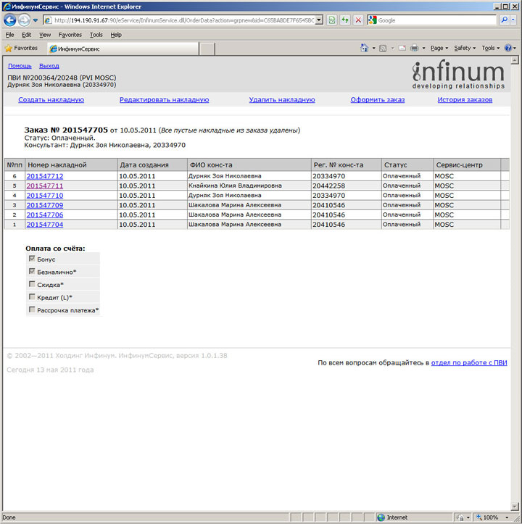Open invoice number 201547710

(45, 196)
